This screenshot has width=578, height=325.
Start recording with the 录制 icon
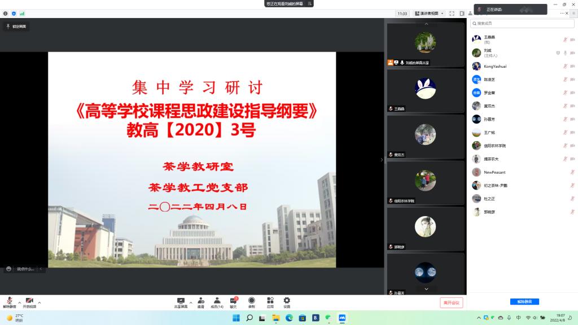(251, 301)
